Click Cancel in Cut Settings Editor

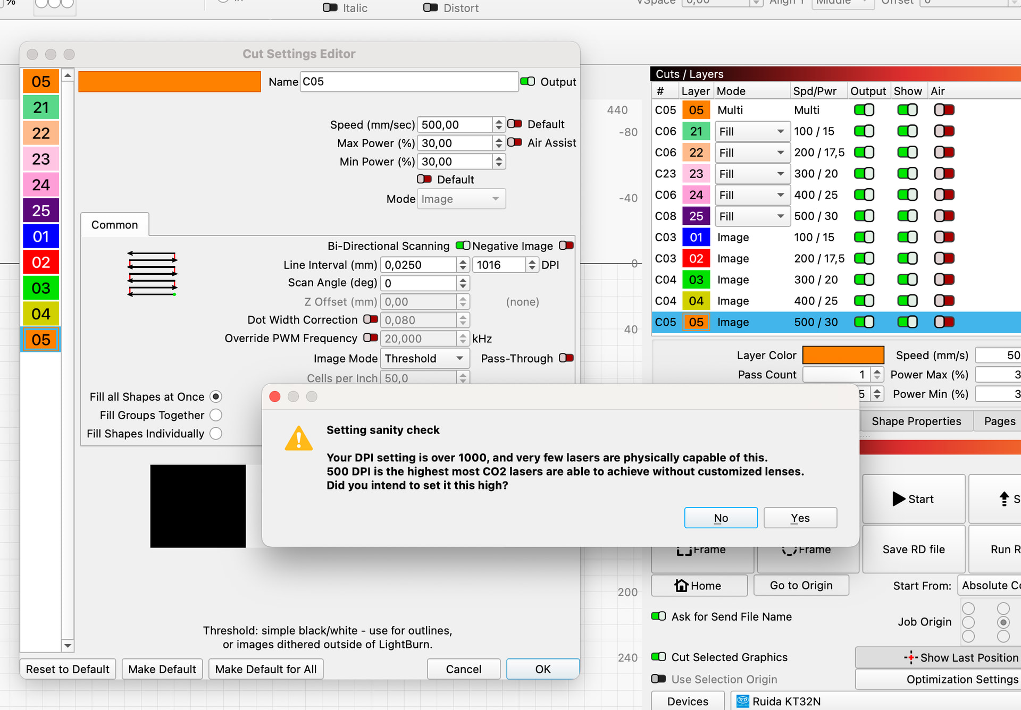point(463,669)
